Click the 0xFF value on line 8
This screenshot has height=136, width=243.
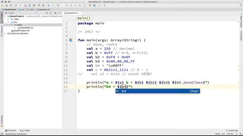[109, 53]
